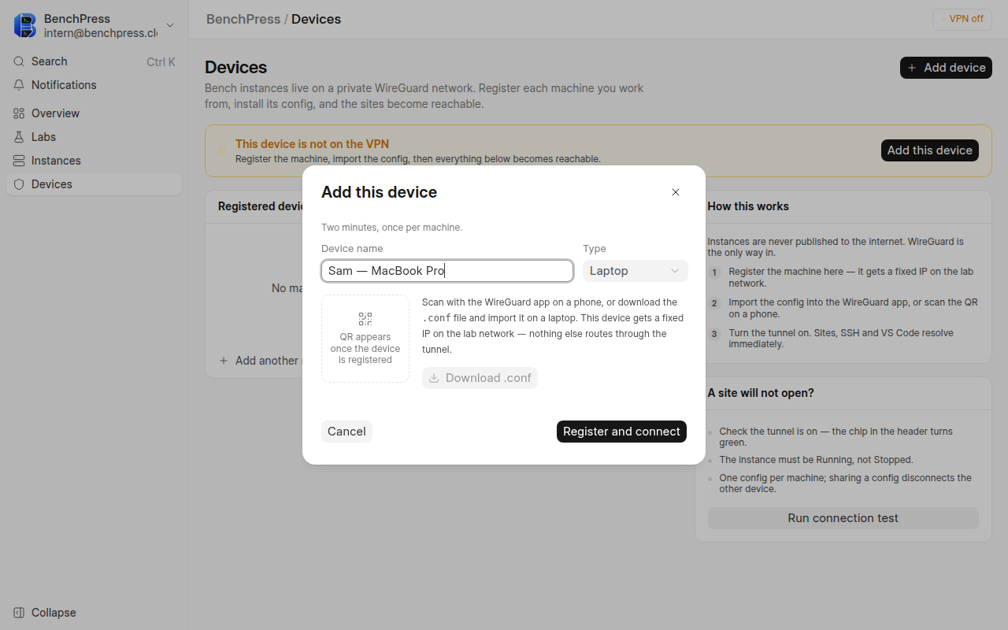Click the Two minutes, once per machine text
Image resolution: width=1008 pixels, height=630 pixels.
tap(391, 228)
